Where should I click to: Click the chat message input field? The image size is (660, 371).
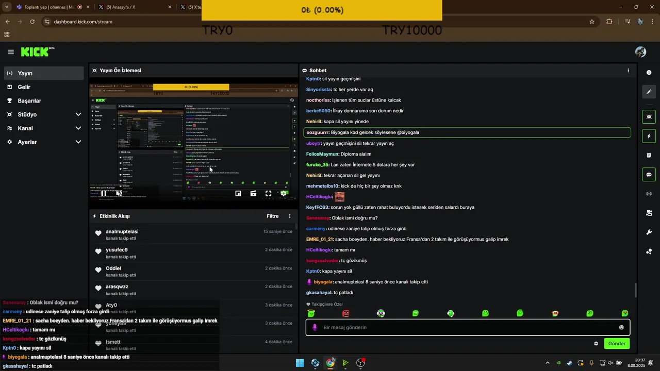[x=468, y=328]
